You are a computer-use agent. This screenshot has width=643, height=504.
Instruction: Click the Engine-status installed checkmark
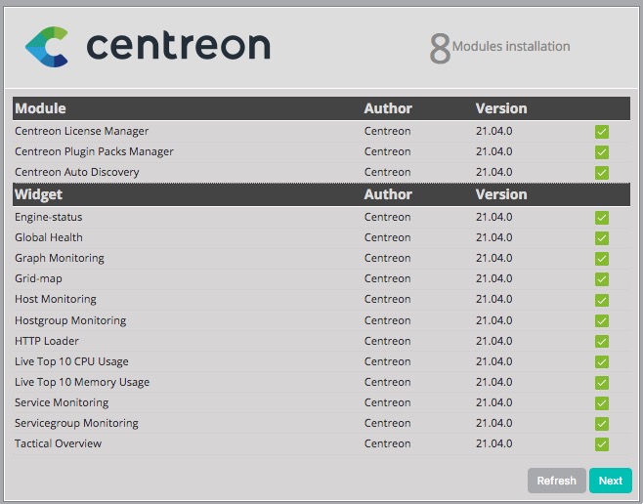tap(602, 218)
